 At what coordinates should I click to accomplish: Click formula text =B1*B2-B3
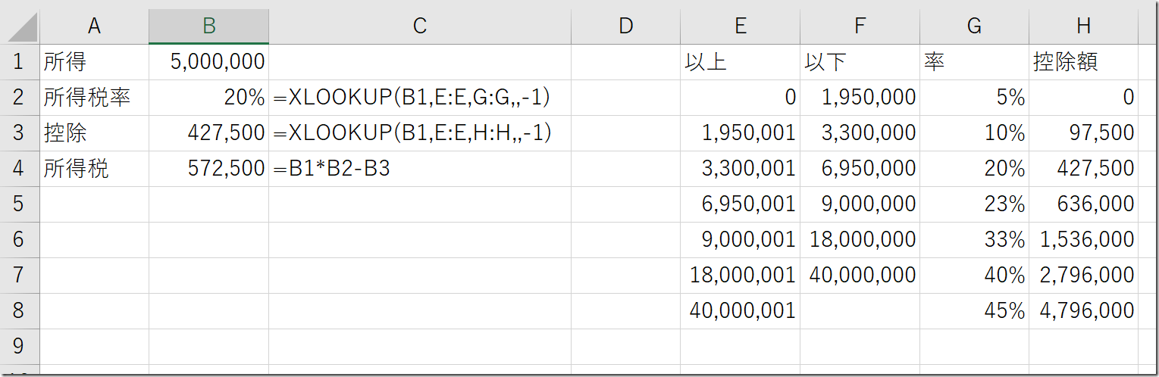[x=331, y=169]
